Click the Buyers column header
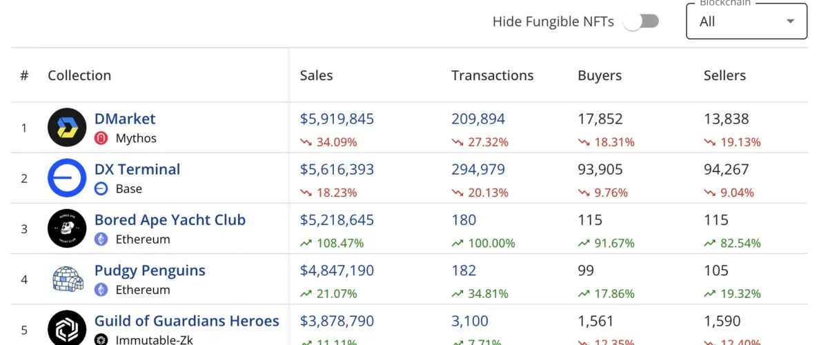Viewport: 828px width, 345px height. coord(599,76)
